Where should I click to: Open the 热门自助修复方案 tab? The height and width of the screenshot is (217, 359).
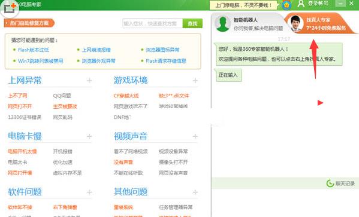coord(29,23)
